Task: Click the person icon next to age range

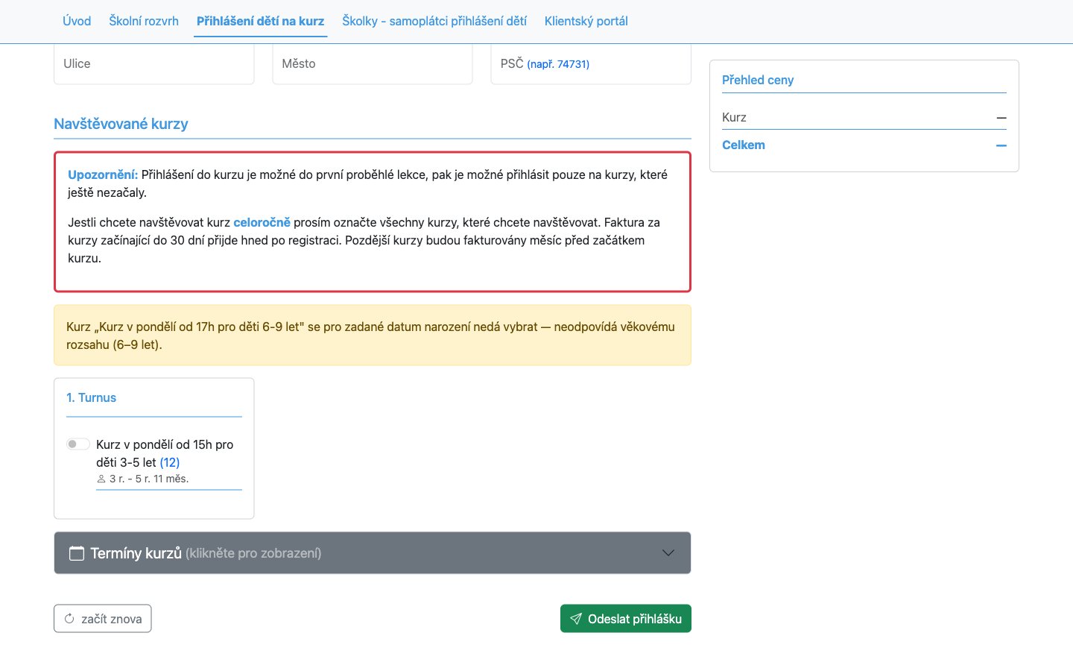Action: tap(101, 479)
